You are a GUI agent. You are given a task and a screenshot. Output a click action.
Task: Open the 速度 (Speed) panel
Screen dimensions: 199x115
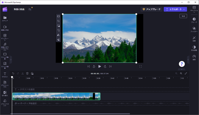(x=194, y=57)
